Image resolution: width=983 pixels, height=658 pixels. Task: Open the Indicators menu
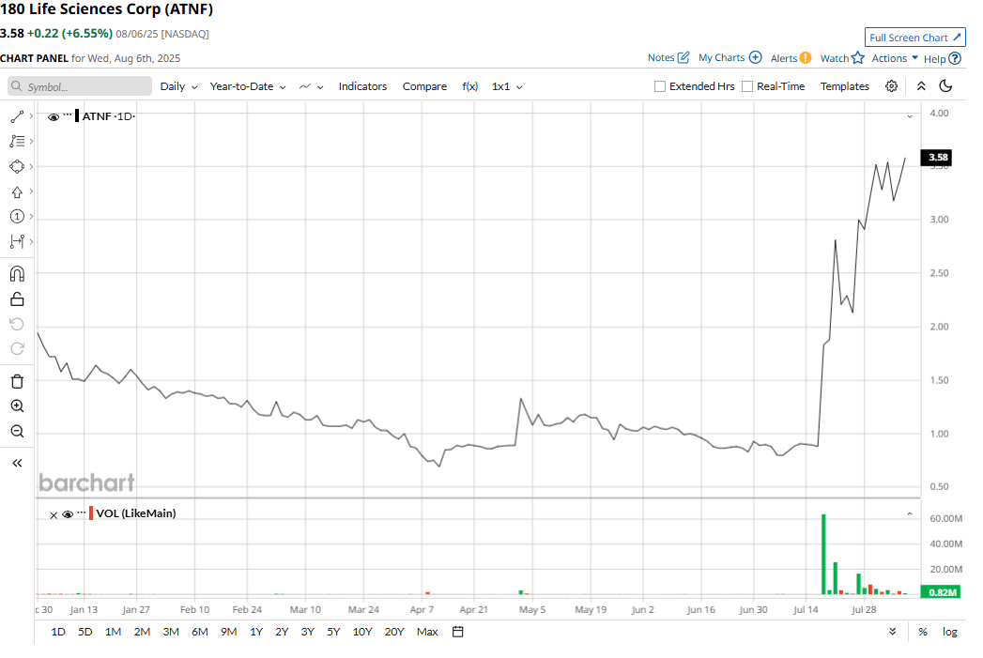click(x=362, y=86)
